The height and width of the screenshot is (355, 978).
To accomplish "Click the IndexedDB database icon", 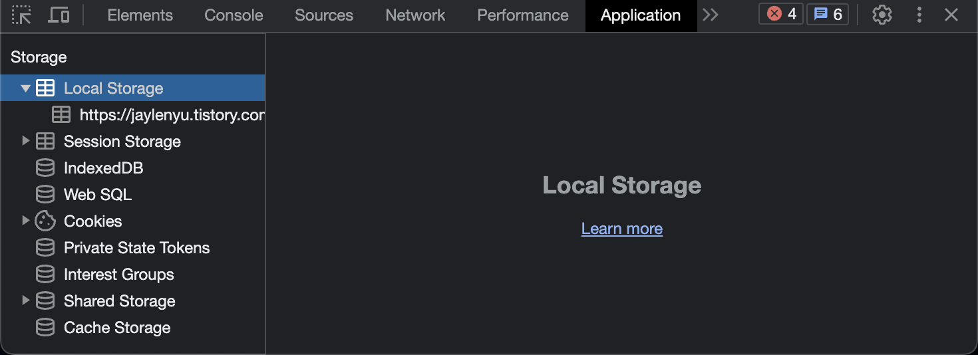I will click(45, 168).
